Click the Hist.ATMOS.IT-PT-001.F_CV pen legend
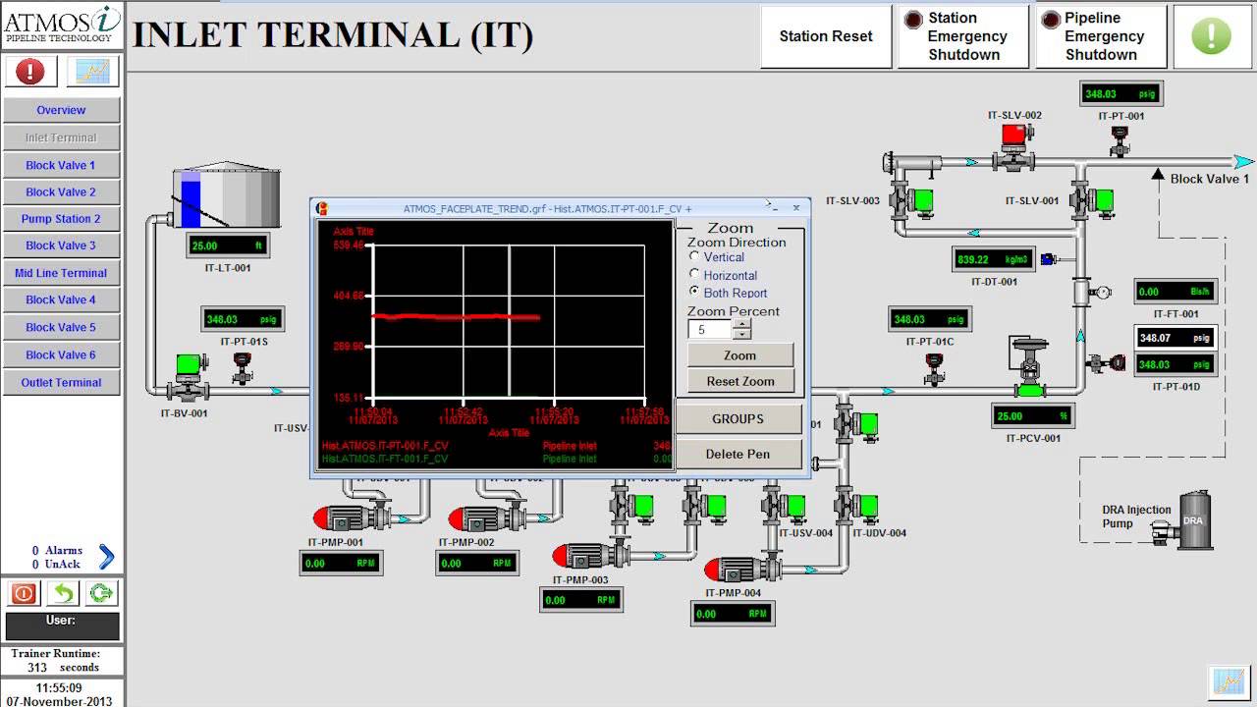Screen dimensions: 1257x707 (385, 446)
